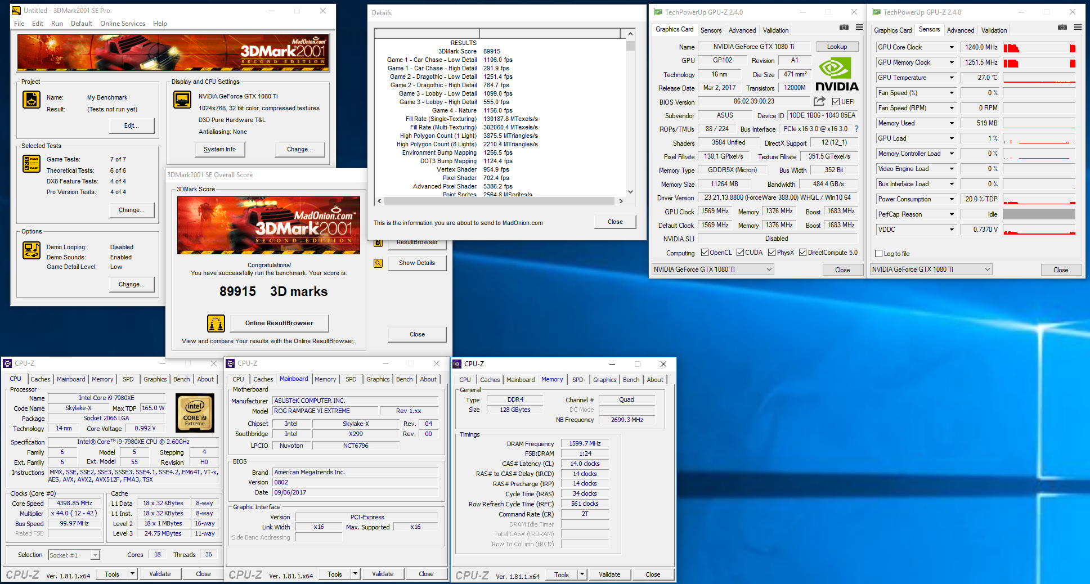Enable Log to file checkbox
The image size is (1090, 584).
[x=879, y=254]
